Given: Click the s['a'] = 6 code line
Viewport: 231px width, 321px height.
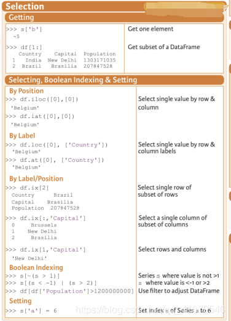Looking at the screenshot, I should coord(31,311).
